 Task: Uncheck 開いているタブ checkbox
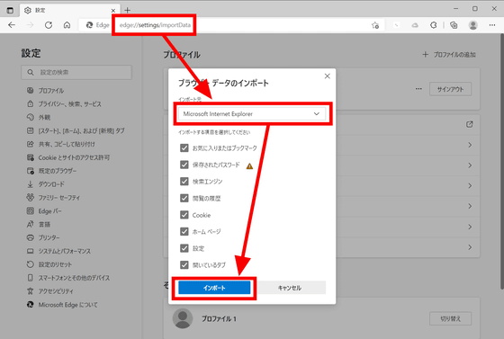184,265
